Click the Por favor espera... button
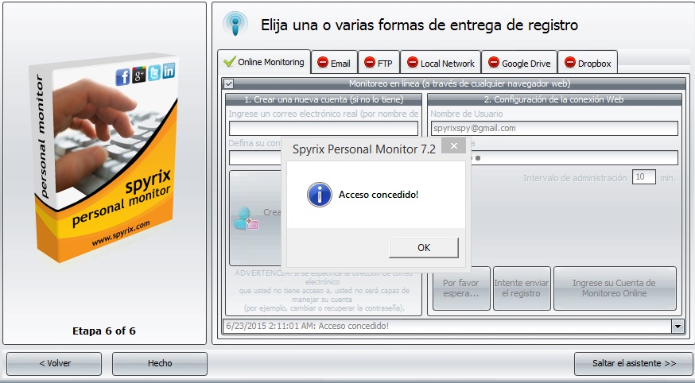The width and height of the screenshot is (695, 383). point(461,288)
